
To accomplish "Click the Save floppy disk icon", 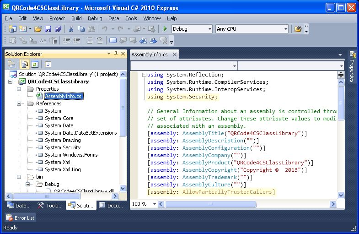I will tap(48, 29).
